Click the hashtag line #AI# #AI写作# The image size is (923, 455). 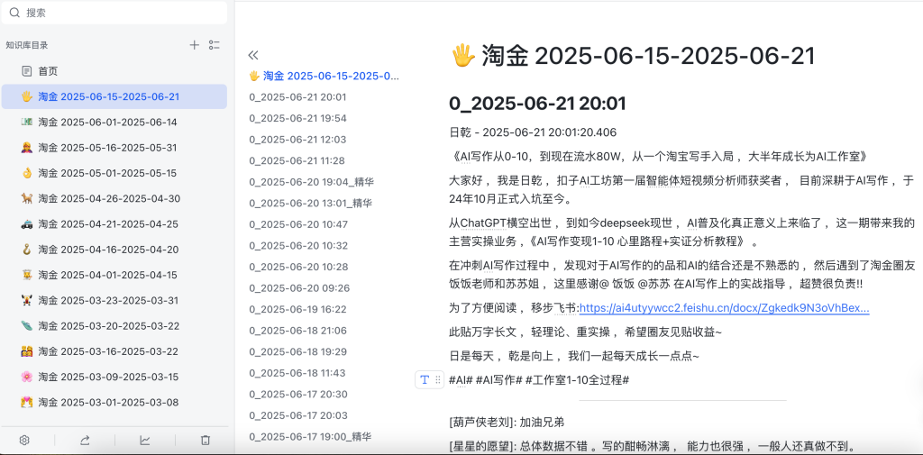(x=539, y=380)
